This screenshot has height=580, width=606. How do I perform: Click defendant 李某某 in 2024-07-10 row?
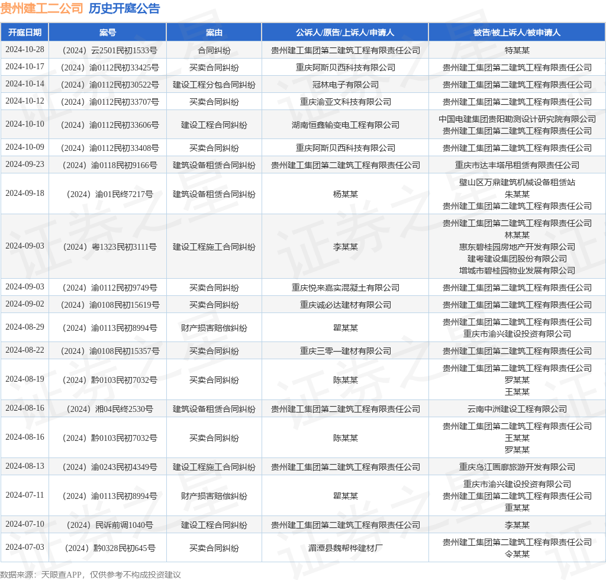coord(517,525)
